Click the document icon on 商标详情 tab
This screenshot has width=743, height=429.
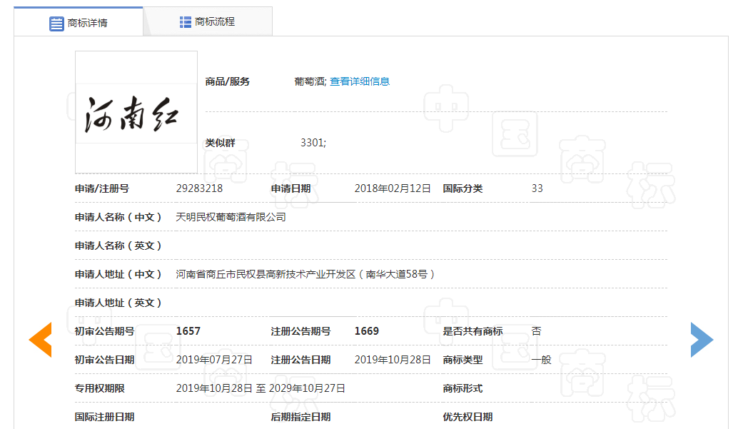[56, 24]
